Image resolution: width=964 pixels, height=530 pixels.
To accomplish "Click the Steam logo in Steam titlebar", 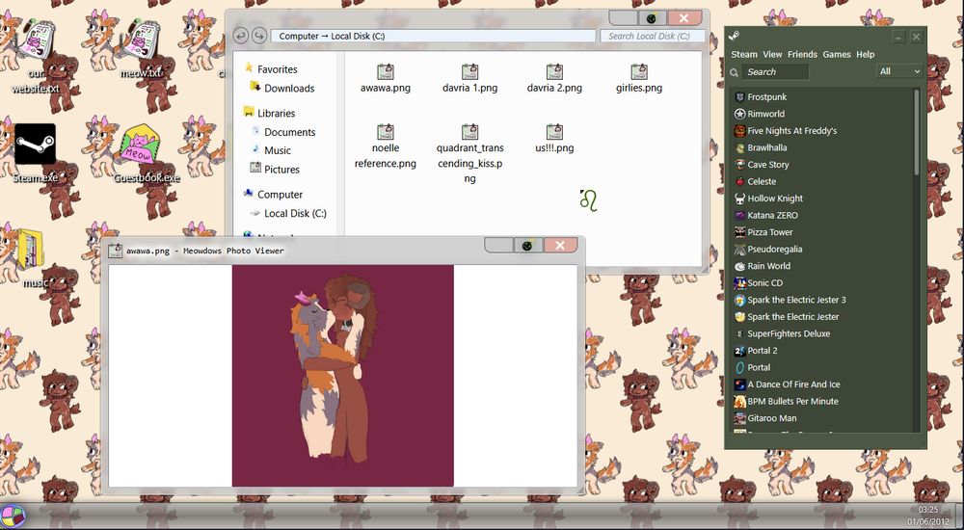I will [x=734, y=37].
